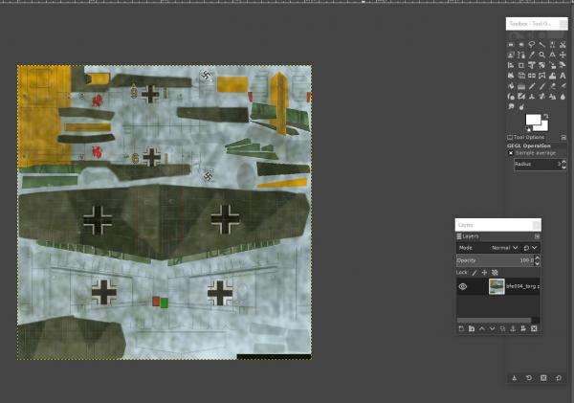Screen dimensions: 574x403
Task: Click the Layers tab header
Action: pos(468,236)
